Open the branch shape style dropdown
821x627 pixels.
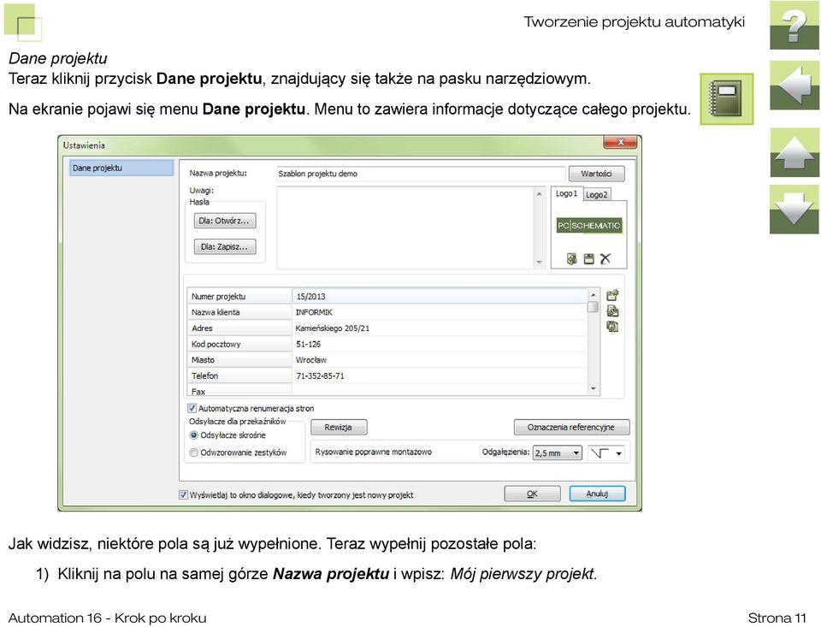click(x=606, y=453)
